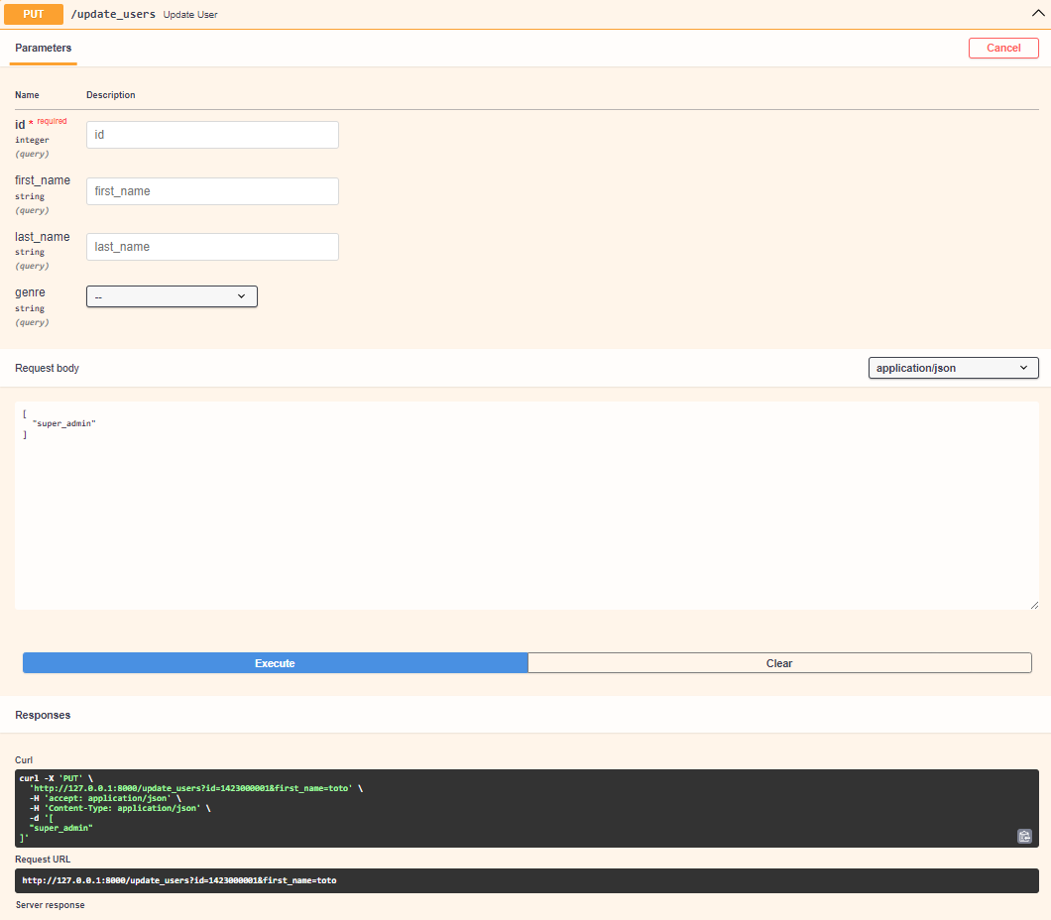This screenshot has width=1051, height=920.
Task: Collapse the Update User operation panel
Action: [1038, 13]
